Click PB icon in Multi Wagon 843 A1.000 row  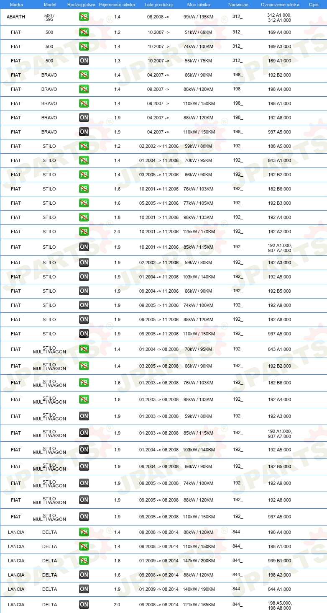tap(84, 349)
